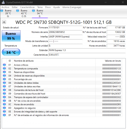Click the disk model title WDC PC SN730
Screen dimensions: 127x129
pyautogui.click(x=63, y=22)
